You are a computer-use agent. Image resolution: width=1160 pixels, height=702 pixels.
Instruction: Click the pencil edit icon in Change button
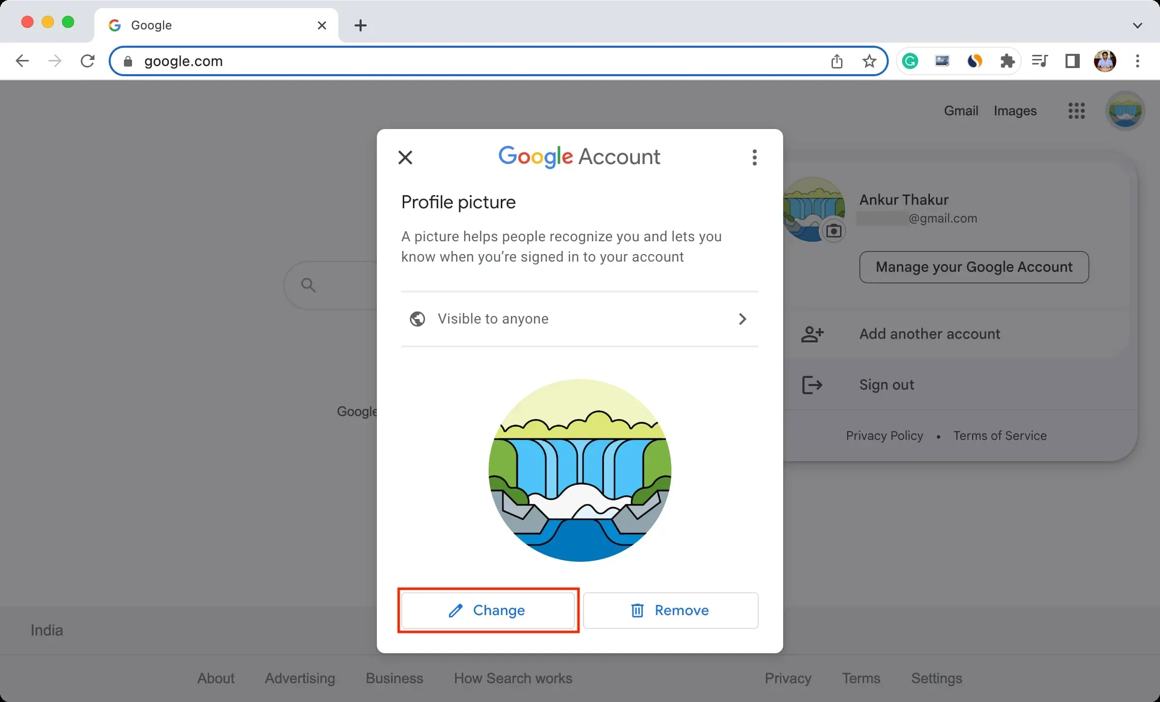(x=454, y=610)
